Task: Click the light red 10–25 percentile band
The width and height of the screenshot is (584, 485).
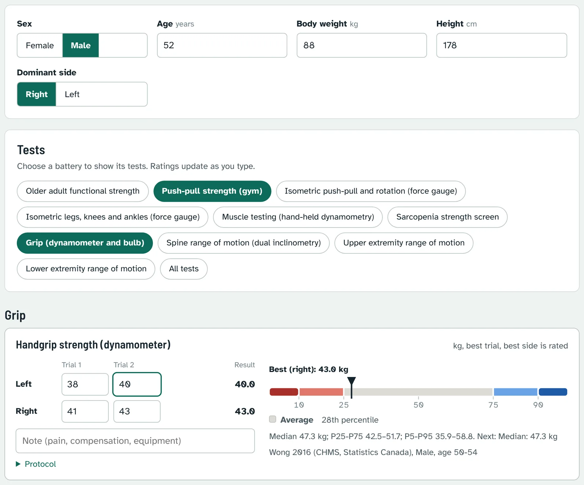Action: [x=321, y=392]
